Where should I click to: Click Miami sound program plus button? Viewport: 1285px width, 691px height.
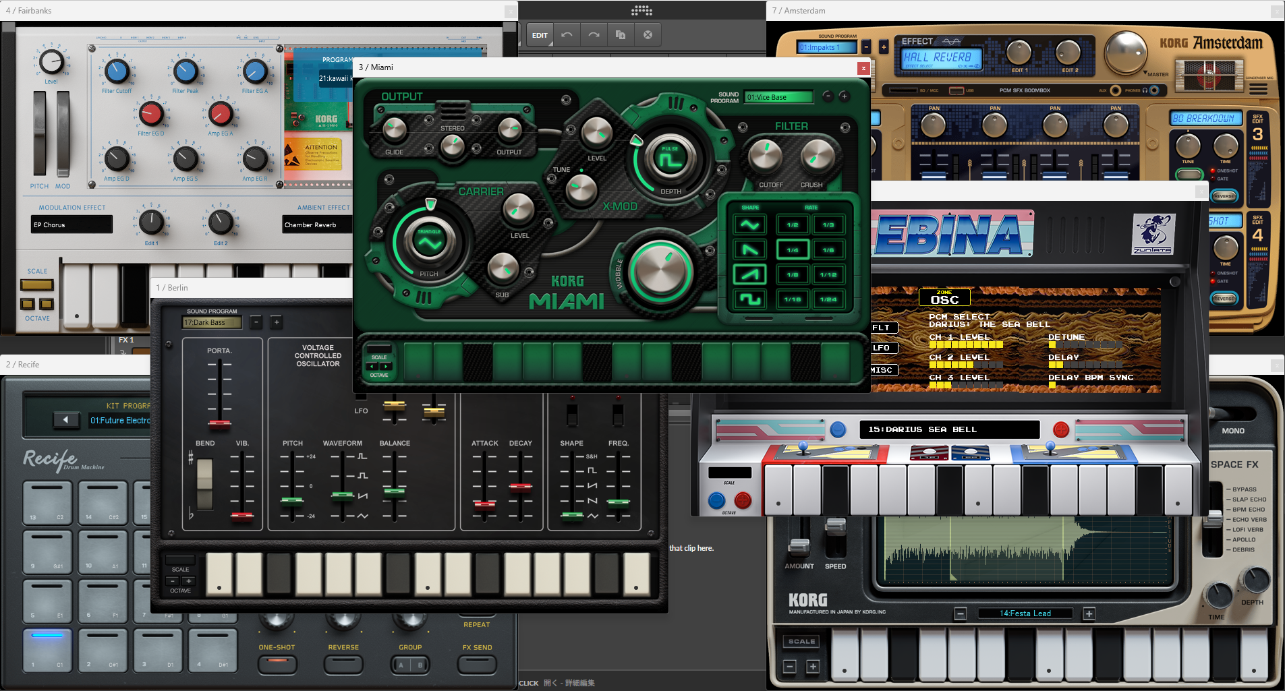click(x=844, y=96)
